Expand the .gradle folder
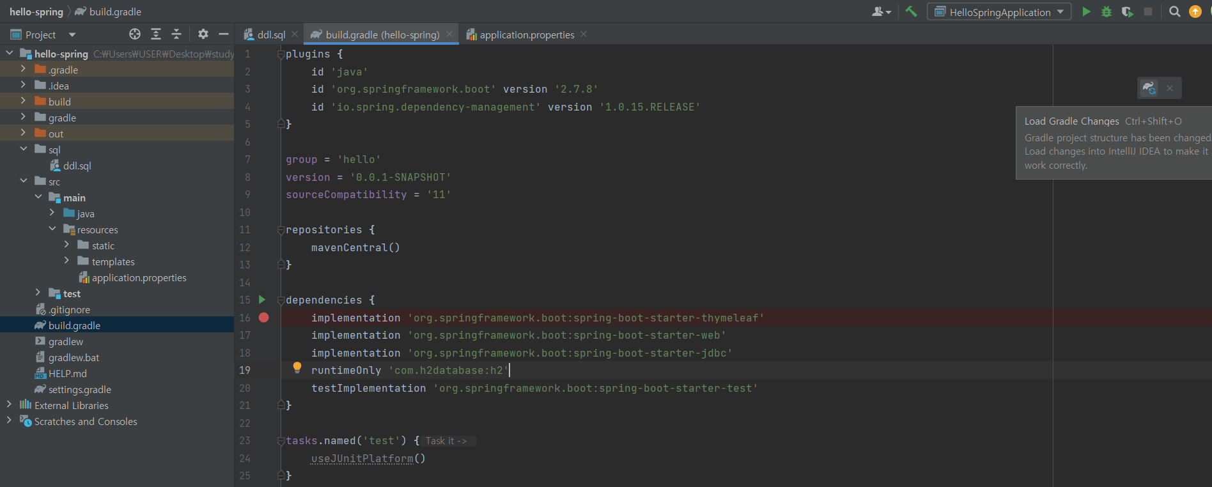1212x487 pixels. [24, 70]
